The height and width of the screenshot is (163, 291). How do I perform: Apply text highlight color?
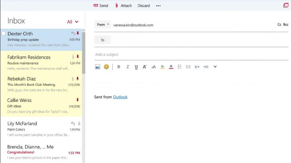(162, 67)
